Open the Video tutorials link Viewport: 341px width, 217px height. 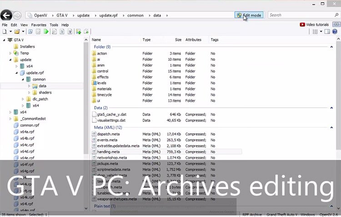(x=316, y=24)
